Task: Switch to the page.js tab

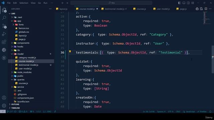Action: (183, 9)
